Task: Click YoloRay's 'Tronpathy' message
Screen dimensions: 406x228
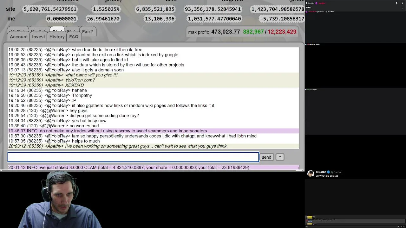Action: point(154,95)
